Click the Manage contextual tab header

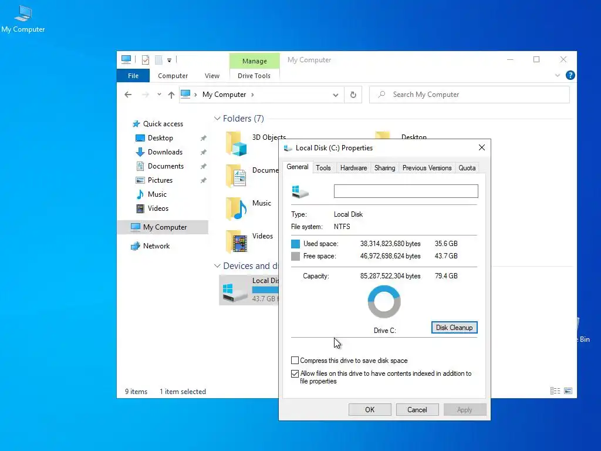(255, 61)
